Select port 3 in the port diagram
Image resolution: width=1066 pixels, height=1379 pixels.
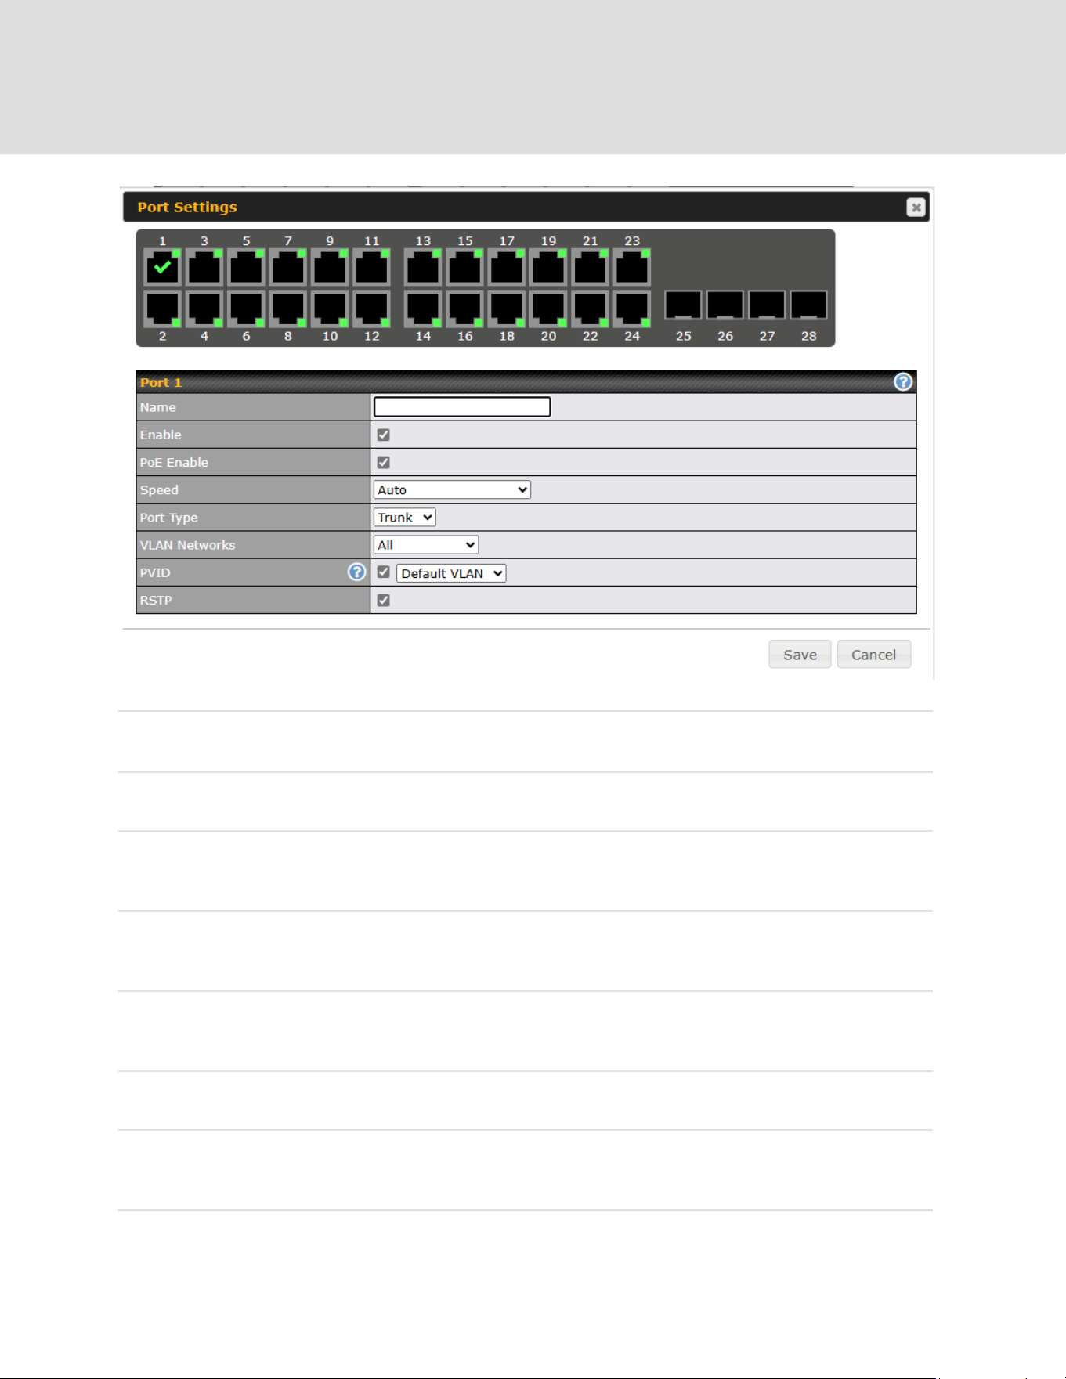204,268
